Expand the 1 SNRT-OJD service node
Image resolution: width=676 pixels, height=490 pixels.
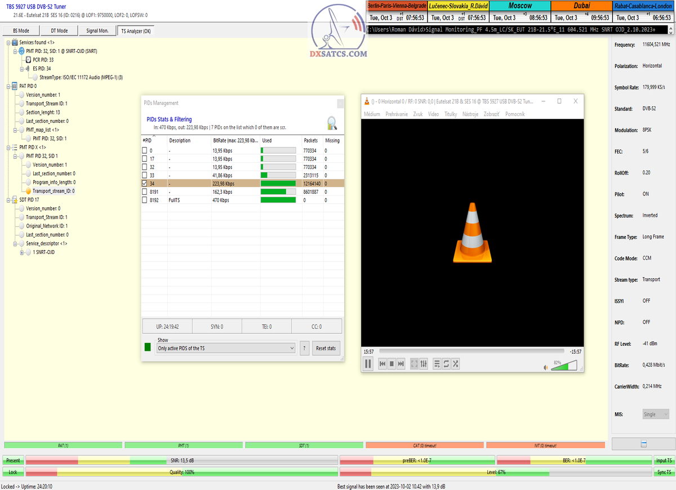21,252
